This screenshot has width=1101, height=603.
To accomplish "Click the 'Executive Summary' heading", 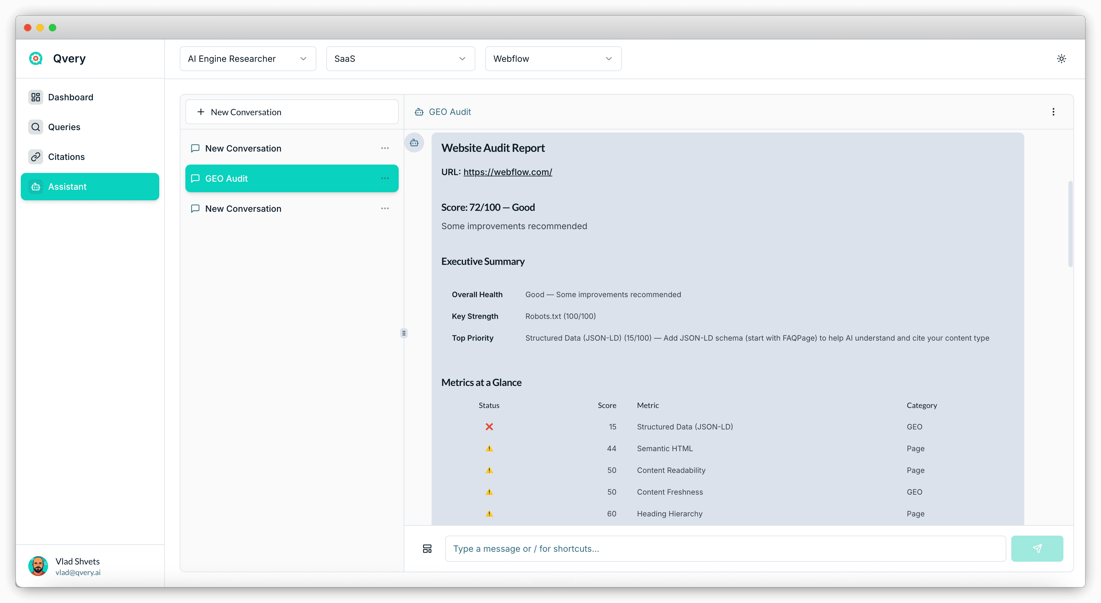I will coord(483,261).
